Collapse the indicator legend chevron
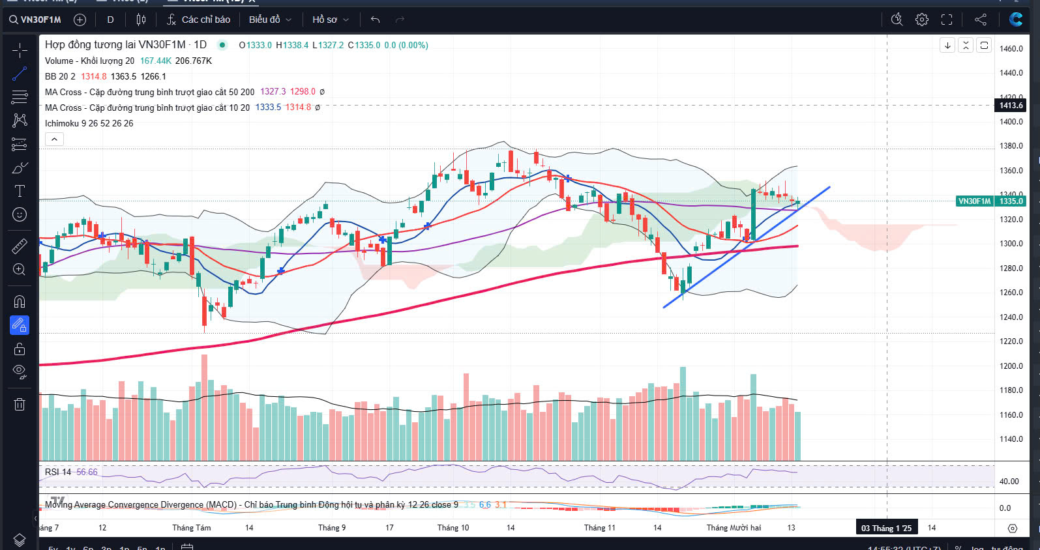The height and width of the screenshot is (550, 1040). pyautogui.click(x=54, y=139)
